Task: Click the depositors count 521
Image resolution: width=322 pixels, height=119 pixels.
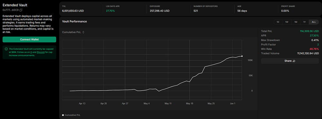Action: click(196, 11)
